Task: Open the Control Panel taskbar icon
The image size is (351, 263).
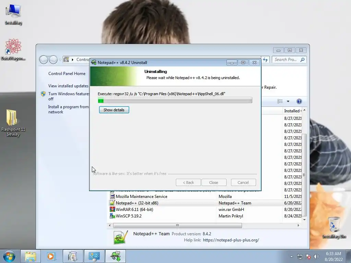Action: click(94, 256)
